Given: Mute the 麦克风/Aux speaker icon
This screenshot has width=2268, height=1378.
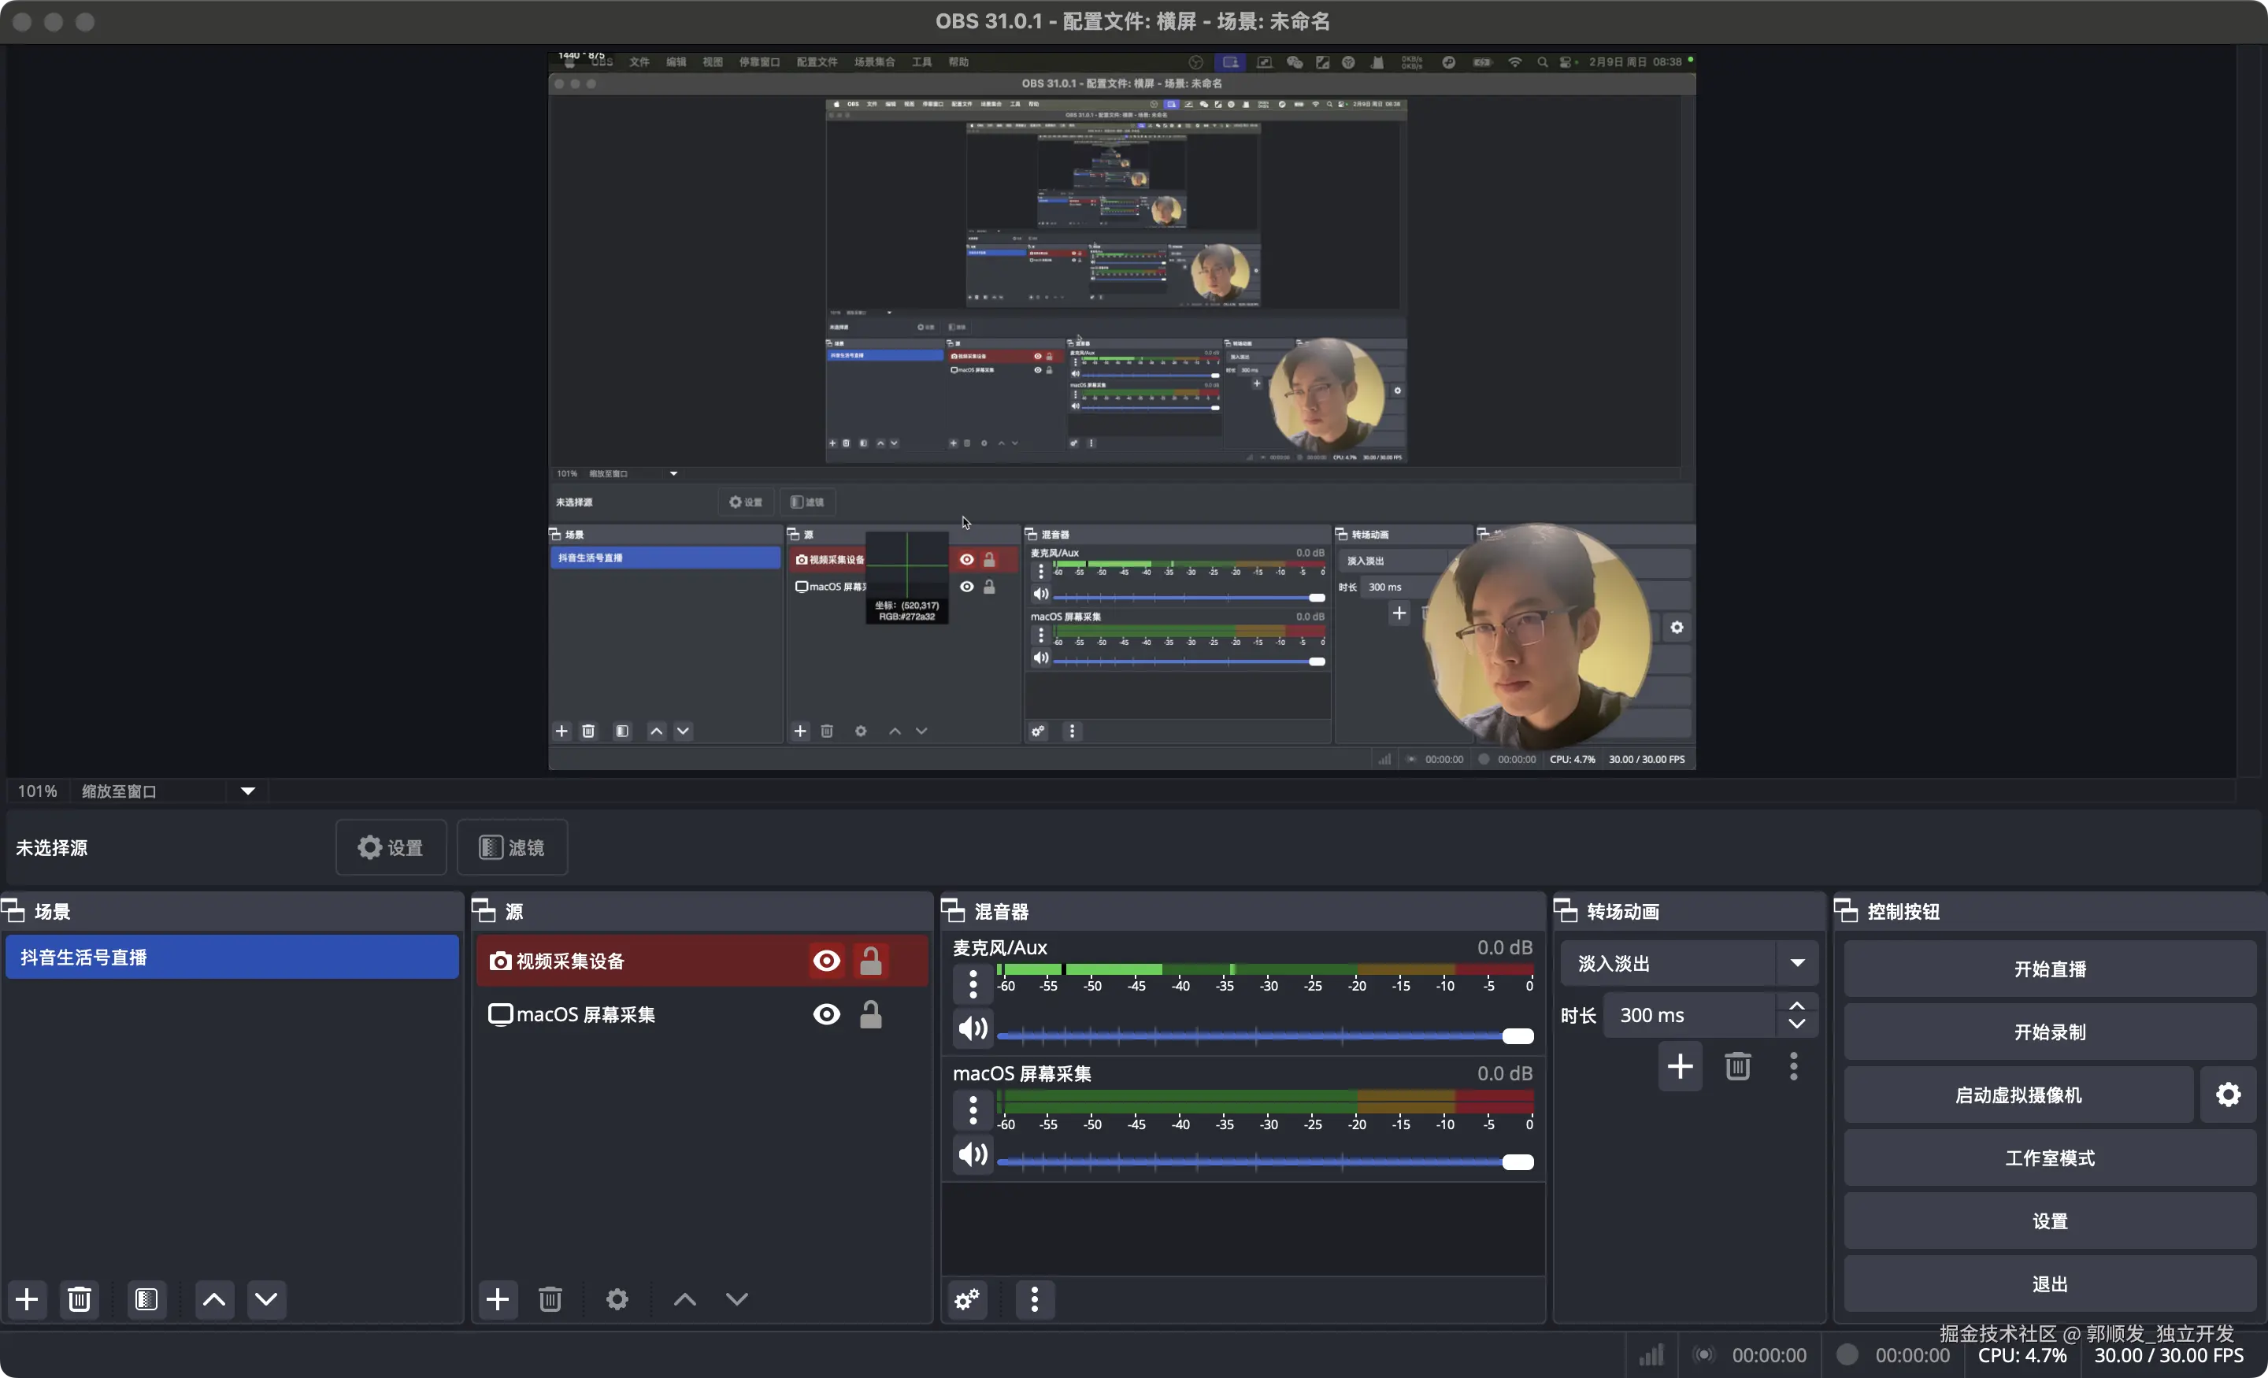Looking at the screenshot, I should pyautogui.click(x=973, y=1028).
